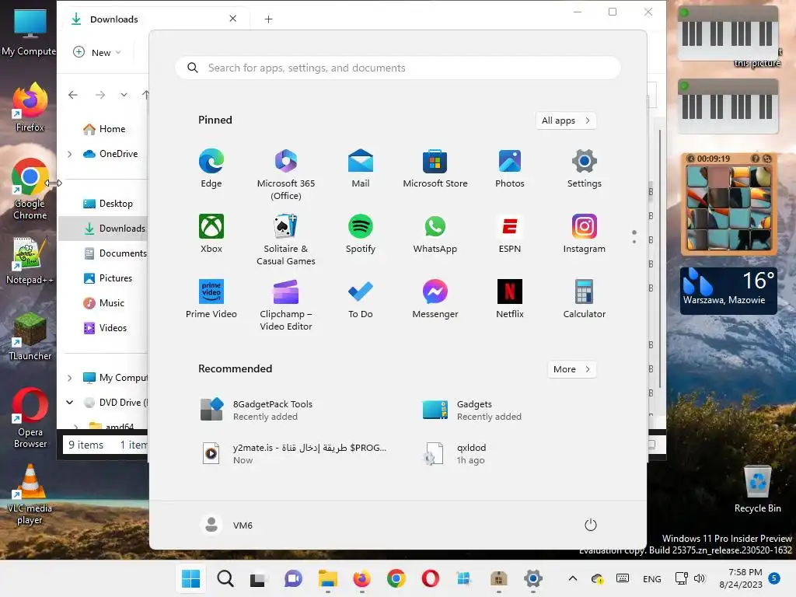Click the Start button on taskbar

pos(191,578)
